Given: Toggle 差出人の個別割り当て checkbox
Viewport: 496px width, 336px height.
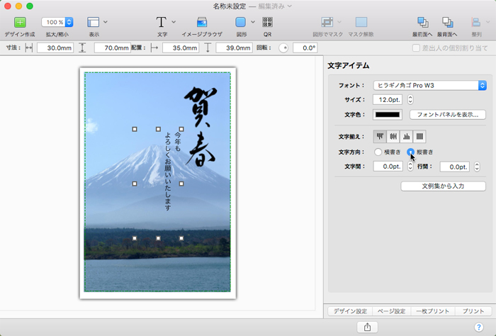Looking at the screenshot, I should click(416, 48).
